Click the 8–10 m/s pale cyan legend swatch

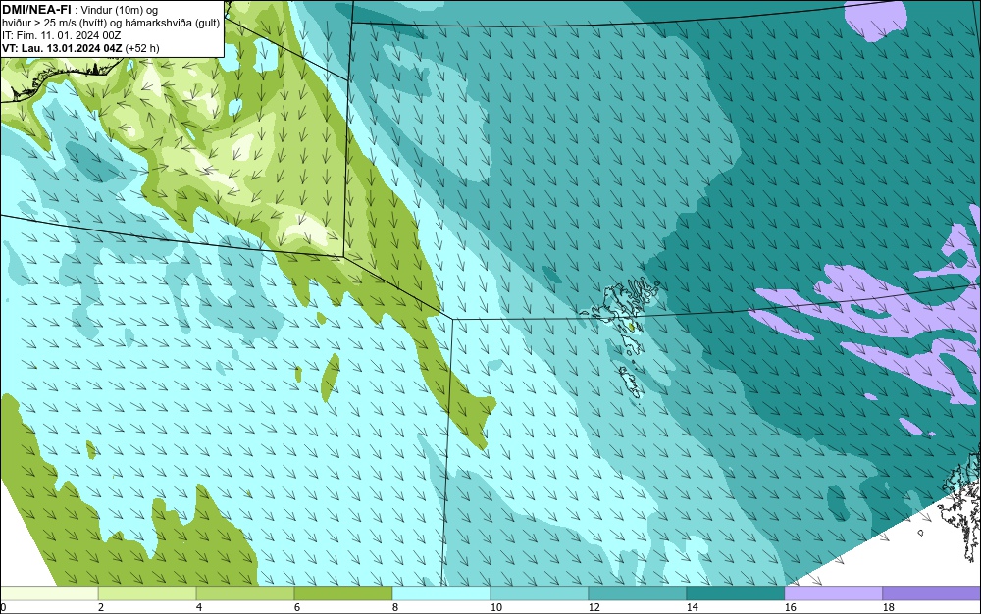coord(441,593)
